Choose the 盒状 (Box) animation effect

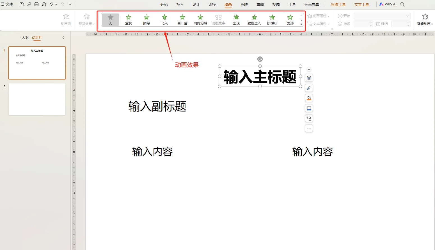click(x=128, y=19)
